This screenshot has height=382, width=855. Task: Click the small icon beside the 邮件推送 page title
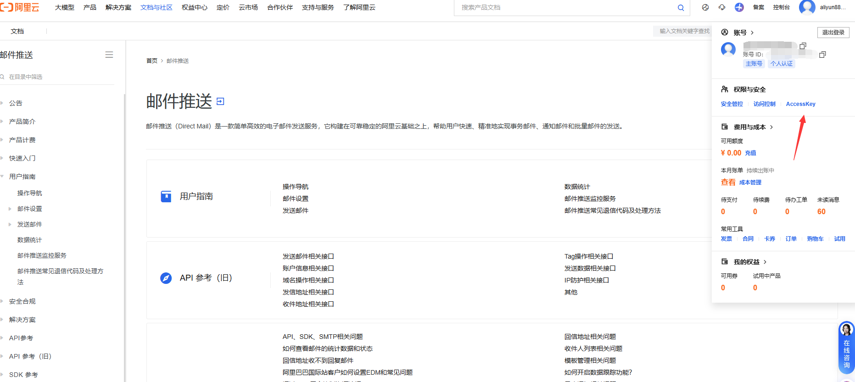pyautogui.click(x=220, y=101)
